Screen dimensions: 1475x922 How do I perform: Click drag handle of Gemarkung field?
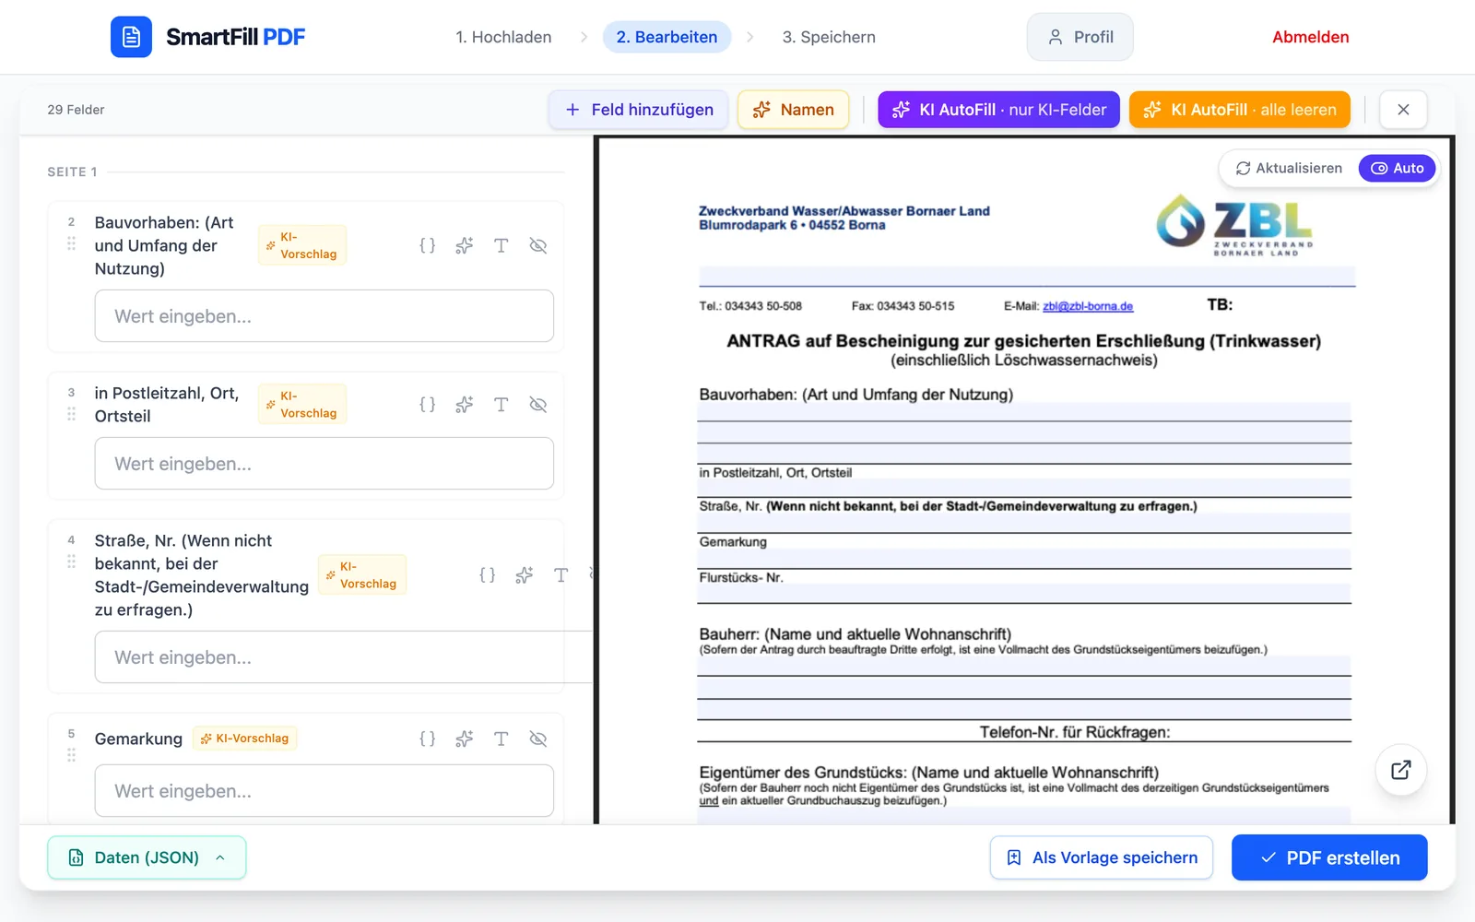pos(71,755)
